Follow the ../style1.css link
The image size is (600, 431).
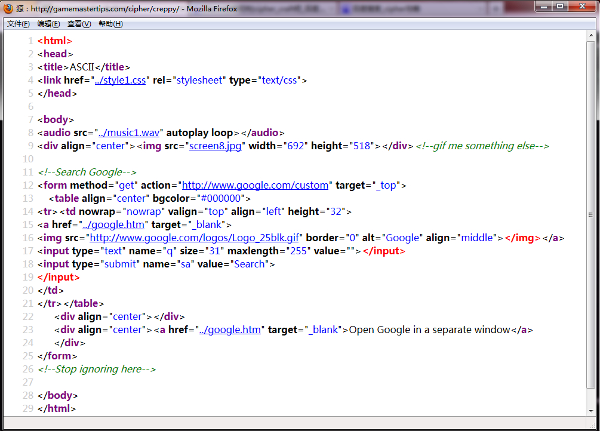[x=120, y=81]
